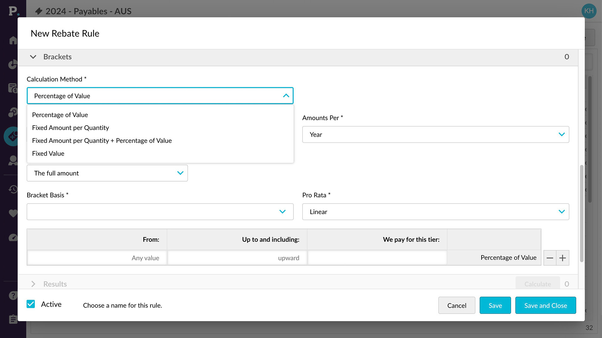Remove the tier with the minus button
Viewport: 602px width, 338px height.
[x=550, y=258]
